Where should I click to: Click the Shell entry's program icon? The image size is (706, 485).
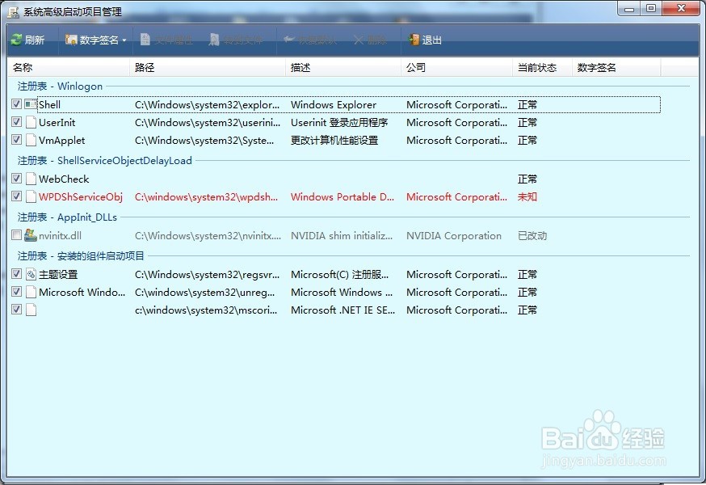[31, 104]
